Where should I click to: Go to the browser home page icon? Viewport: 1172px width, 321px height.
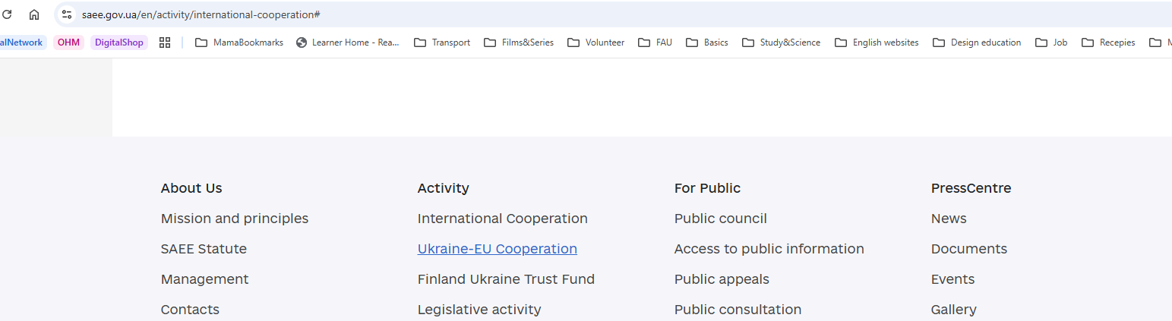coord(34,14)
